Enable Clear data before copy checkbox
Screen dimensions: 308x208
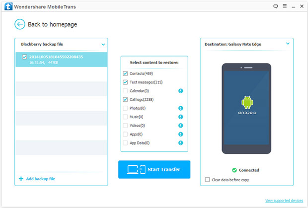207,180
